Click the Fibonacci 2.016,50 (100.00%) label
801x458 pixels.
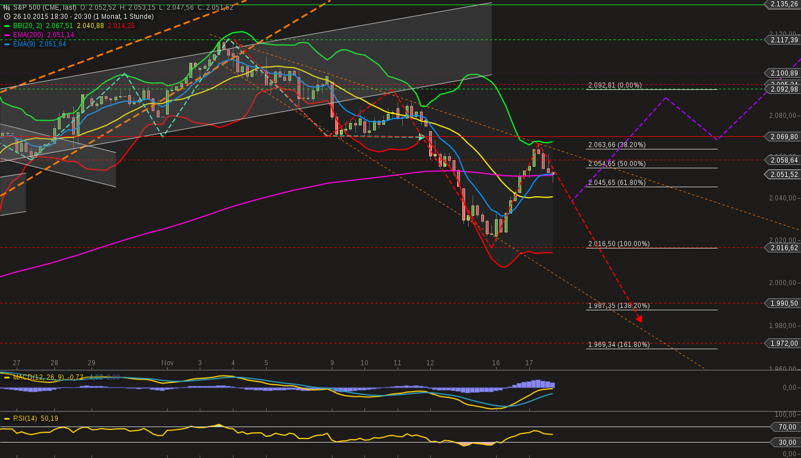point(619,244)
